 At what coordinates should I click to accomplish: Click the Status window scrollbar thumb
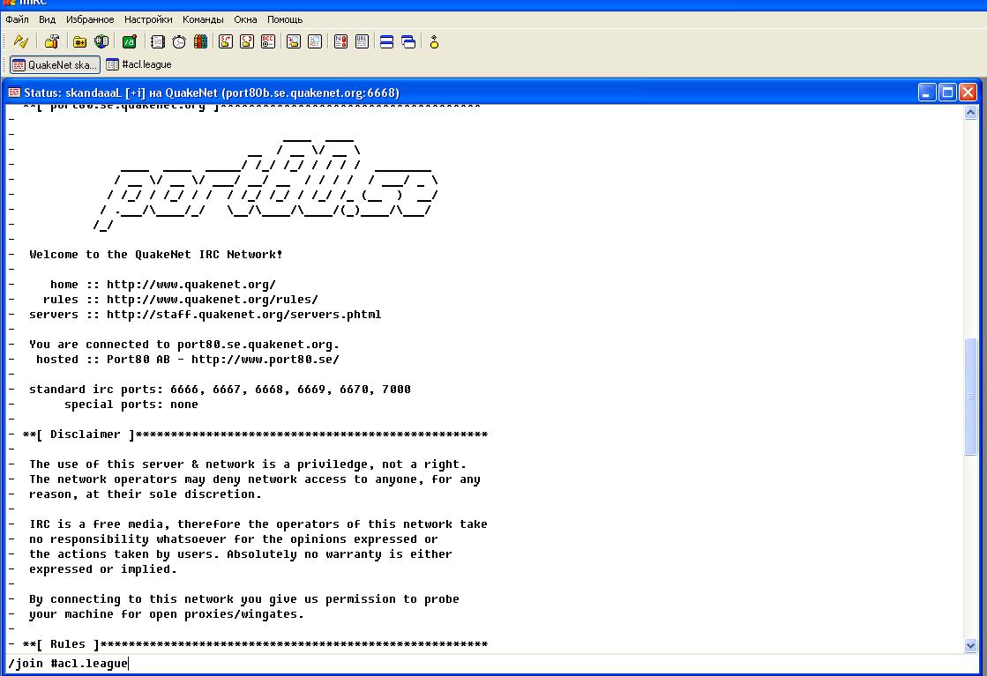970,397
